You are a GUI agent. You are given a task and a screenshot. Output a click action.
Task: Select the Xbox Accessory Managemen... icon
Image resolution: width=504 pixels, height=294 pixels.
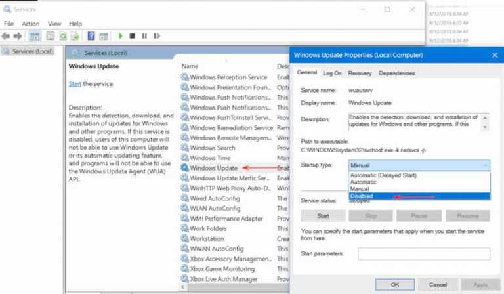[184, 259]
